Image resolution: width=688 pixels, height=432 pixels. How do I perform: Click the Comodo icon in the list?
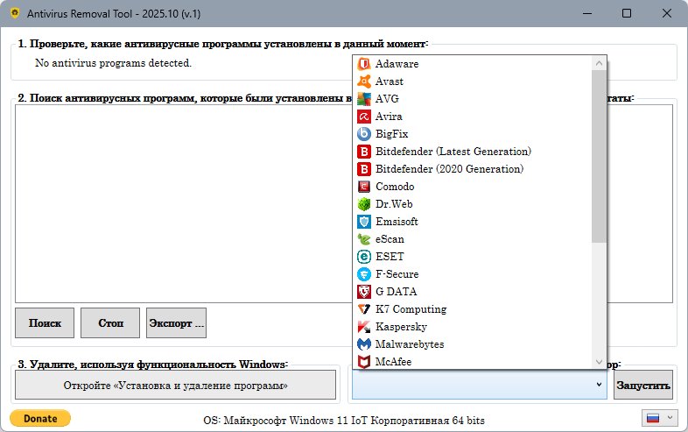point(364,187)
